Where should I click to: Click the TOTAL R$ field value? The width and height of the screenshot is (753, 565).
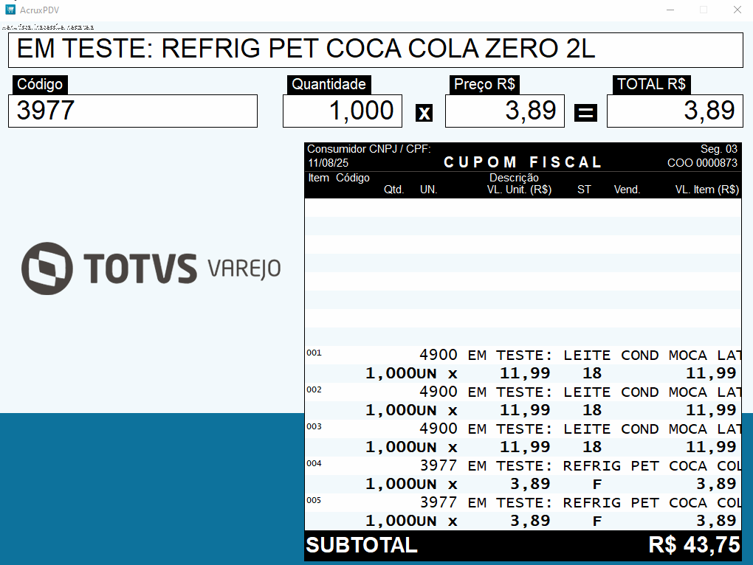(675, 111)
